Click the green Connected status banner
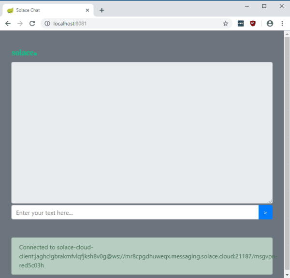The height and width of the screenshot is (278, 290). point(142,256)
